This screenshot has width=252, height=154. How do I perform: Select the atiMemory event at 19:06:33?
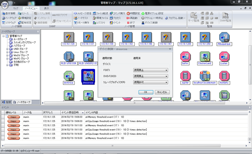(x=125, y=117)
